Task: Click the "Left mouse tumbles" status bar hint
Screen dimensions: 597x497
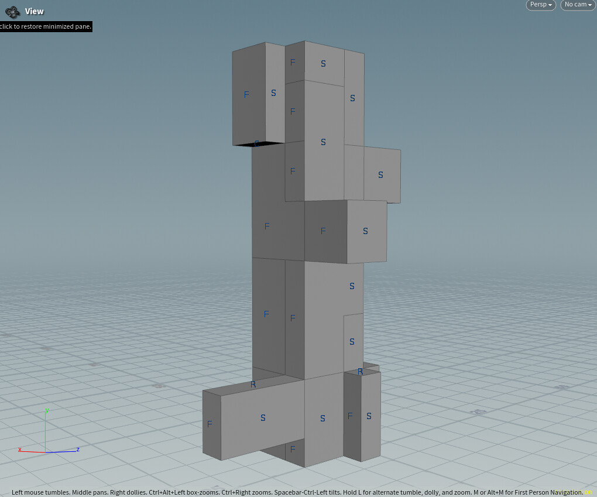Action: coord(41,492)
